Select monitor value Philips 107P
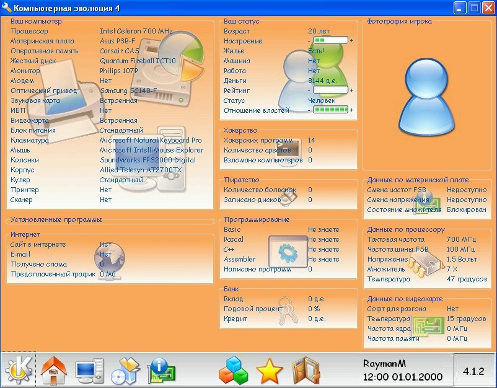497x388 pixels. point(118,71)
